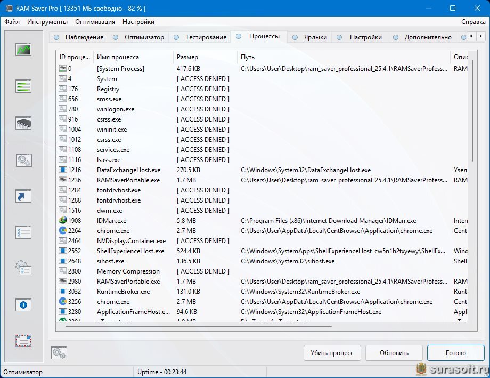Sort by the ID процесса column header

[x=75, y=57]
